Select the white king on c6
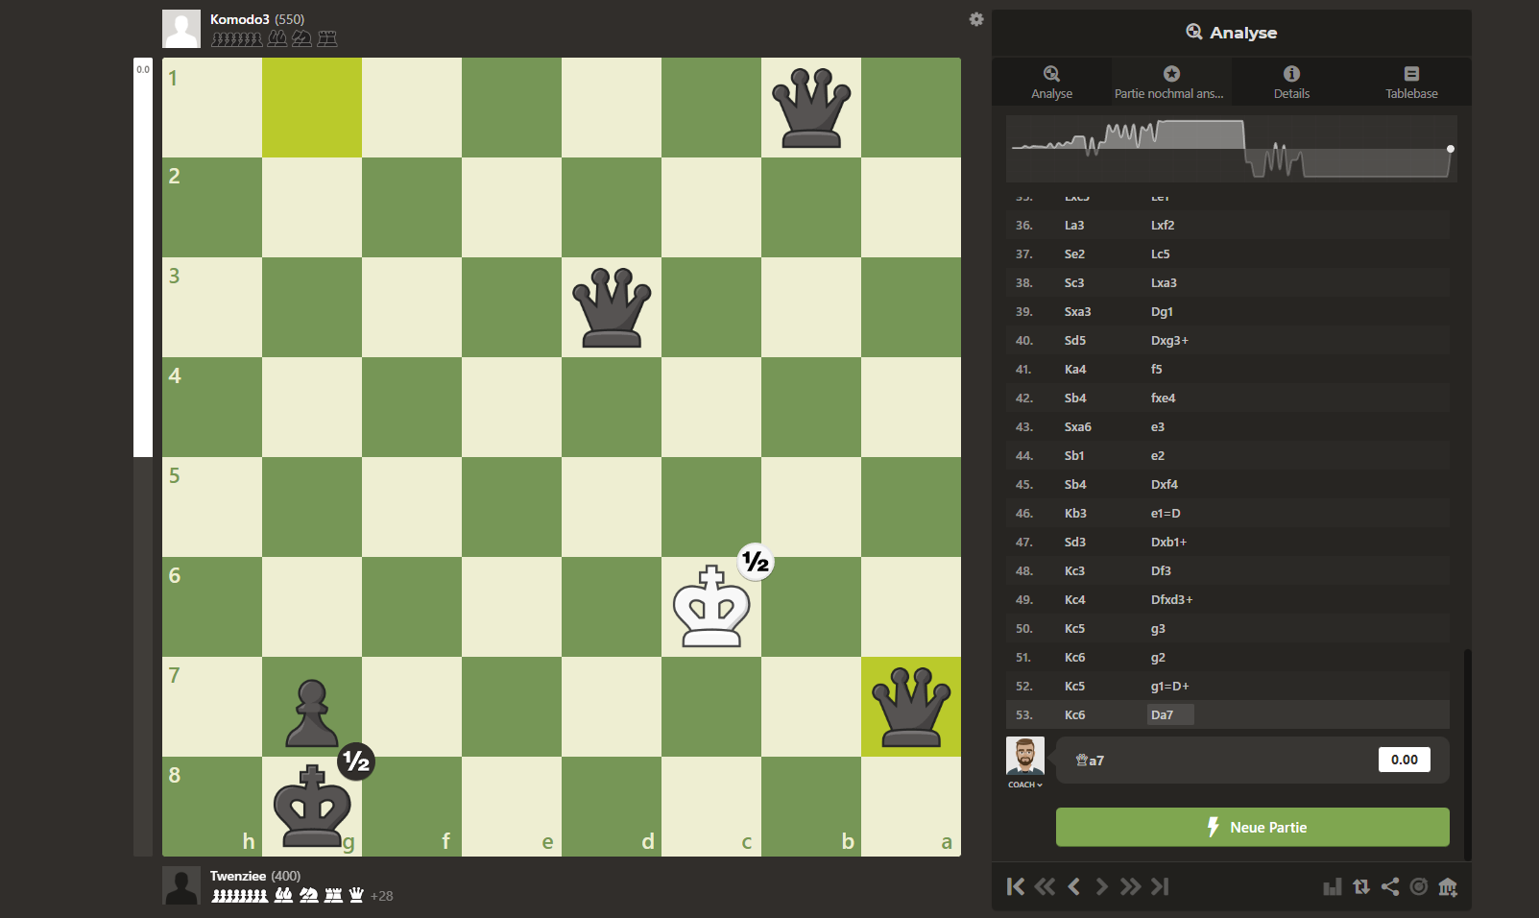This screenshot has height=918, width=1539. tap(711, 607)
